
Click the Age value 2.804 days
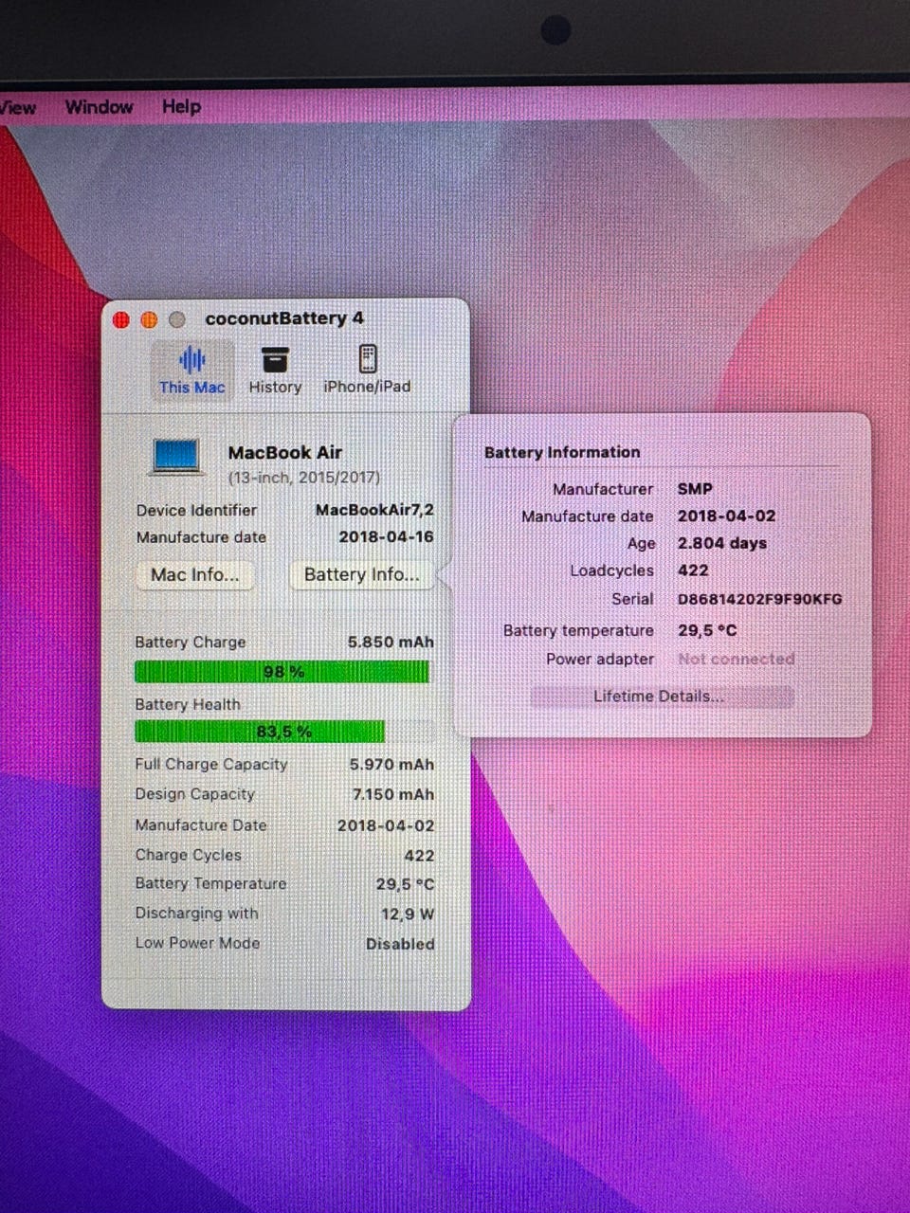722,543
